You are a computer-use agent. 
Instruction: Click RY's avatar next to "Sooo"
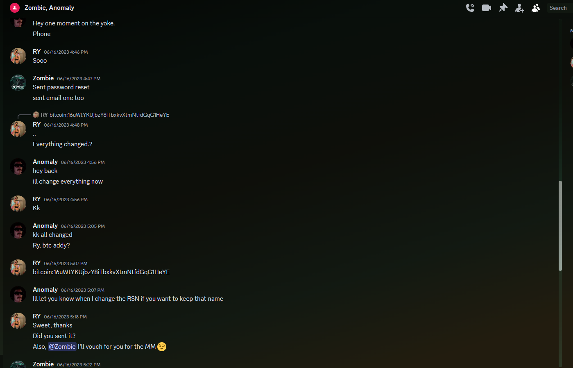point(18,56)
